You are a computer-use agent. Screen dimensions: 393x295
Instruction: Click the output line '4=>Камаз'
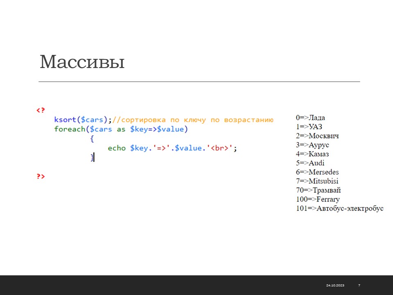pos(312,154)
